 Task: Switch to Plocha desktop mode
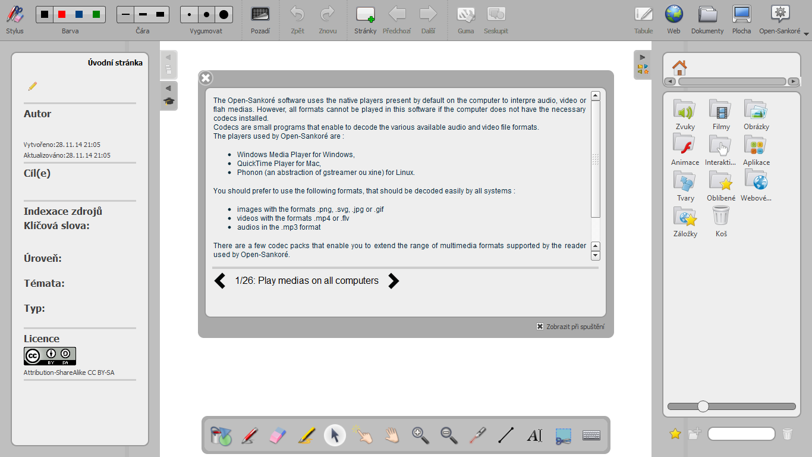[742, 19]
